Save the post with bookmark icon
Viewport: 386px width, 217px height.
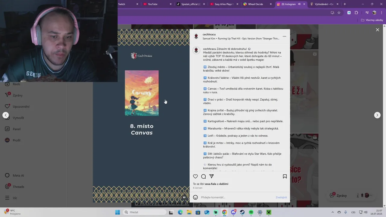click(x=285, y=176)
